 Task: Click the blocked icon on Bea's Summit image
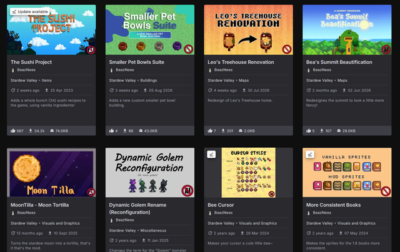pos(386,49)
